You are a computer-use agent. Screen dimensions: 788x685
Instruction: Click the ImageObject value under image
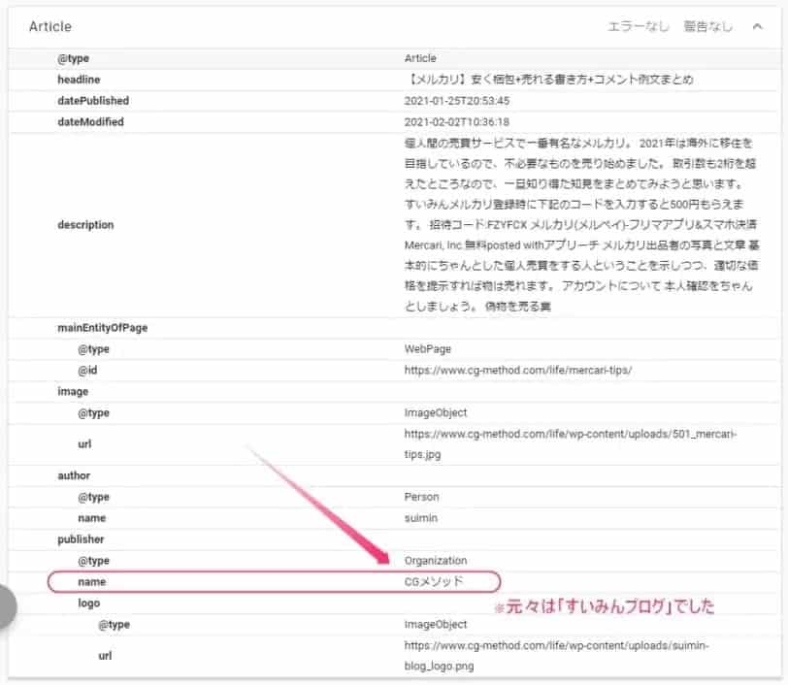(436, 412)
